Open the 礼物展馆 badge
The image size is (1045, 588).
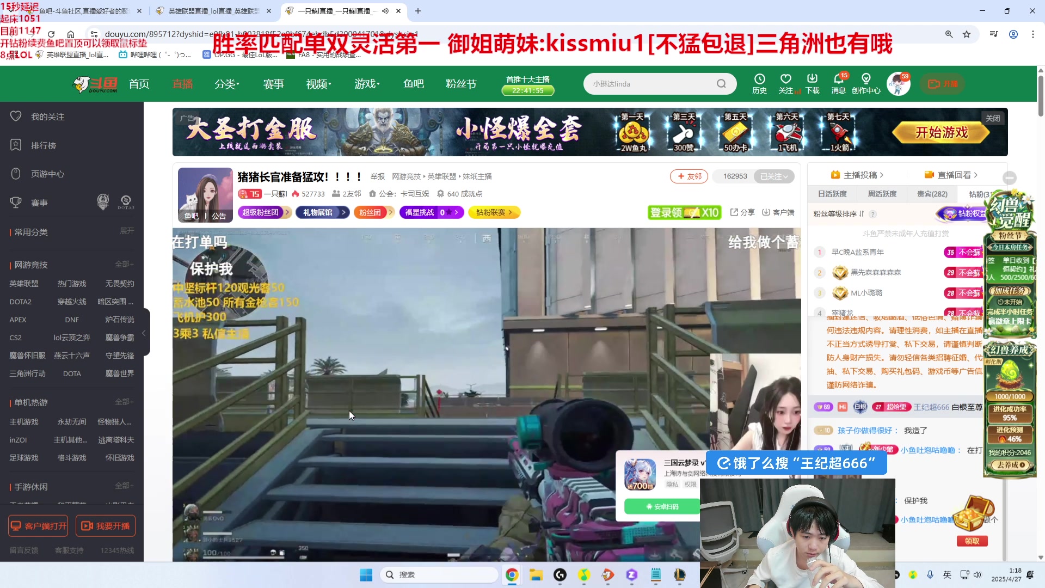coord(322,212)
